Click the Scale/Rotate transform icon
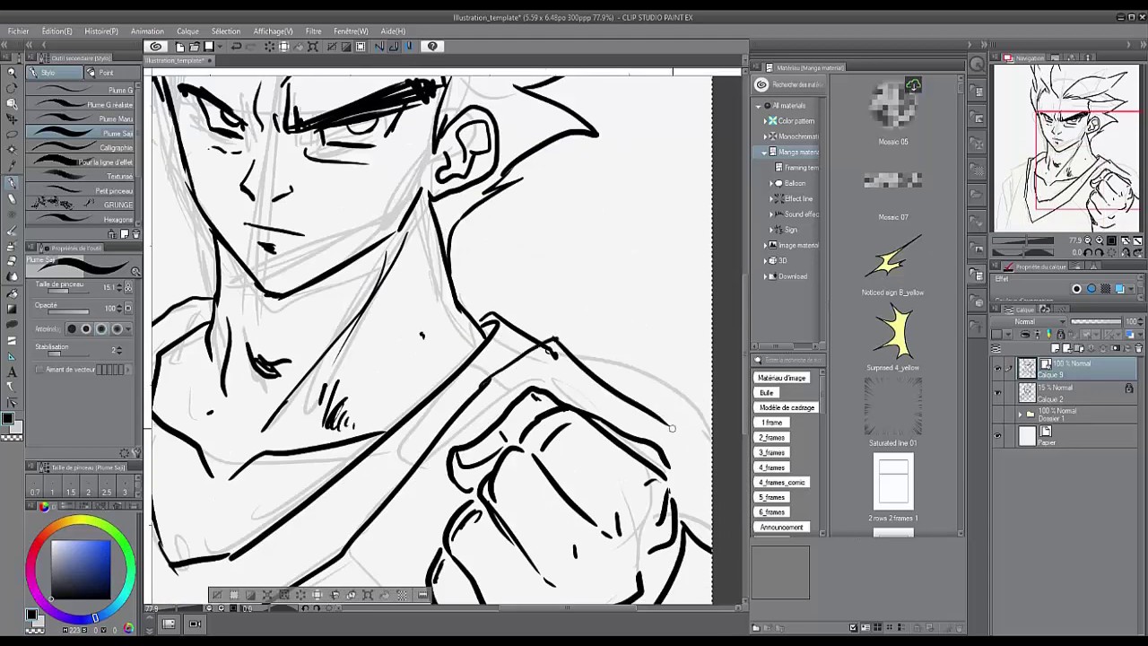The image size is (1148, 646). click(x=313, y=47)
